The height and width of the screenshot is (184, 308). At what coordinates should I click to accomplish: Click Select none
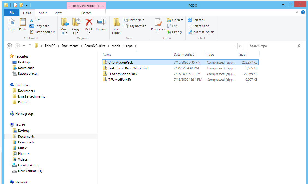[x=199, y=26]
